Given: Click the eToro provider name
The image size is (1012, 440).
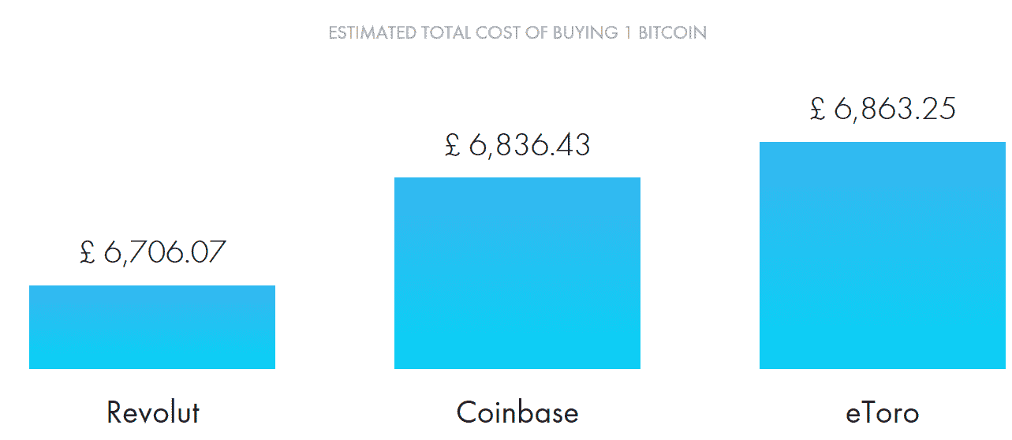Looking at the screenshot, I should 883,412.
